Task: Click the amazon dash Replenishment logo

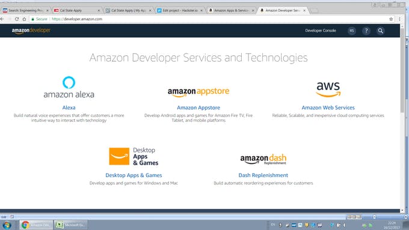Action: [x=263, y=159]
